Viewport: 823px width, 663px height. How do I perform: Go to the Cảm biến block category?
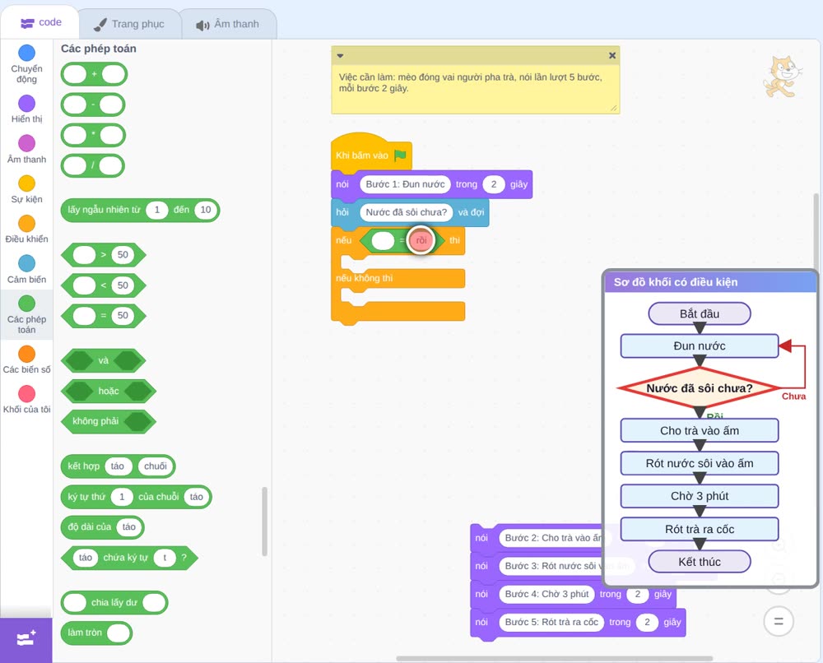[26, 270]
